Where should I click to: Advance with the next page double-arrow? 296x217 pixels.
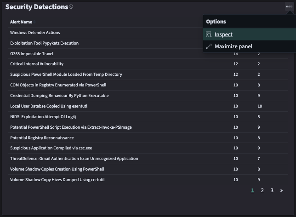coord(281,190)
